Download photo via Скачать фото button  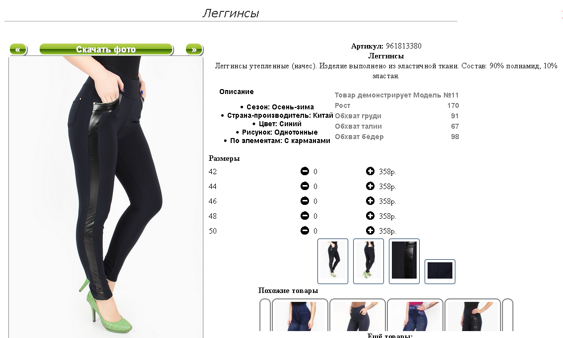pyautogui.click(x=106, y=49)
